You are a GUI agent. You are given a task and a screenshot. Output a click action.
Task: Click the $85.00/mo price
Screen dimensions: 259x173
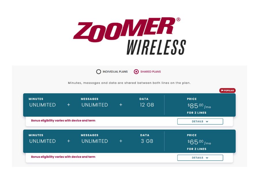(x=199, y=106)
